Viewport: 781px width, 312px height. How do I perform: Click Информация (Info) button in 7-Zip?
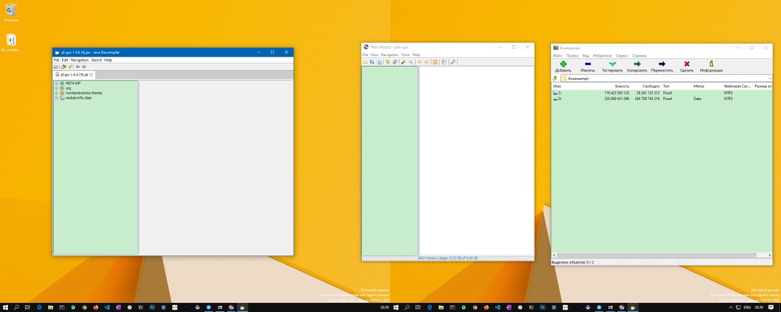point(711,66)
